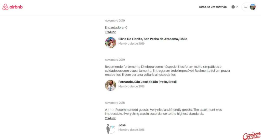Viewport: 261px width, 140px height.
Task: Click Traduzir under José's English review
Action: tap(110, 118)
